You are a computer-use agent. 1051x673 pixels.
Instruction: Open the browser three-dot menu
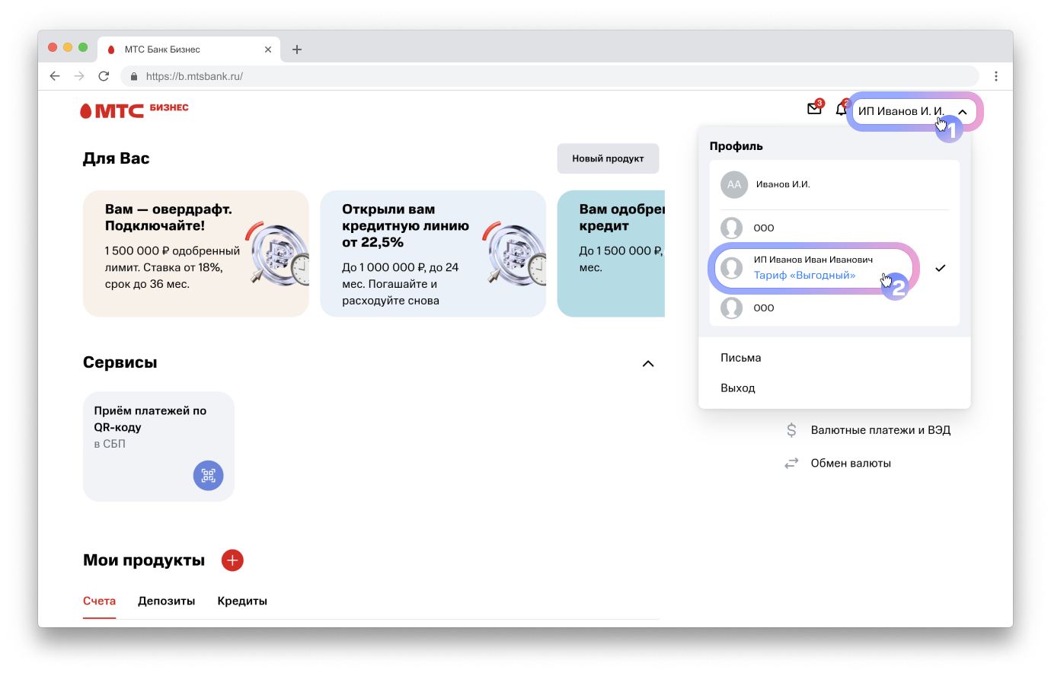996,76
